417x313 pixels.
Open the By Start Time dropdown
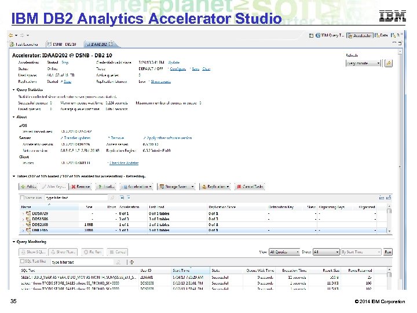pyautogui.click(x=361, y=252)
